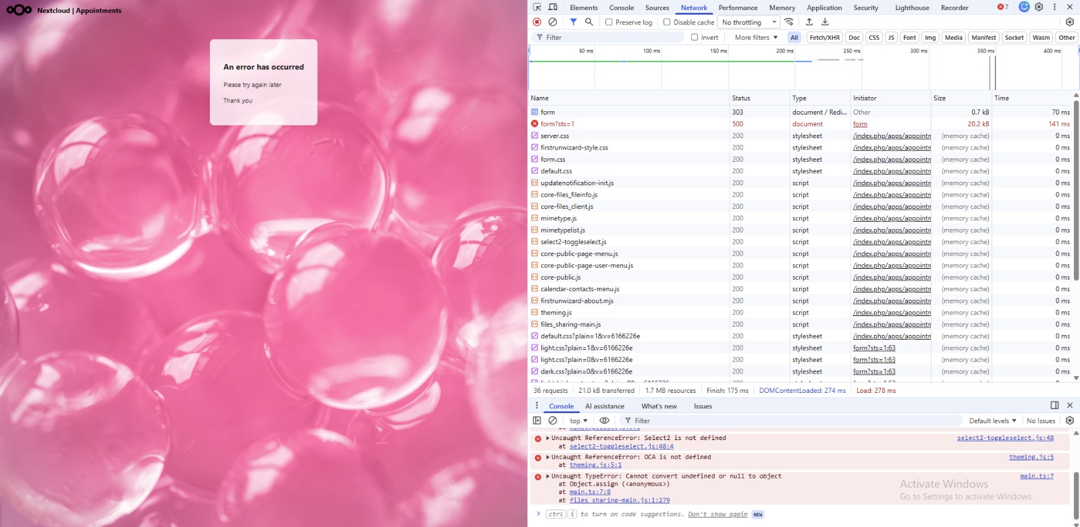Tick the Invert filter checkbox
Screen dimensions: 1080x527
tap(695, 38)
